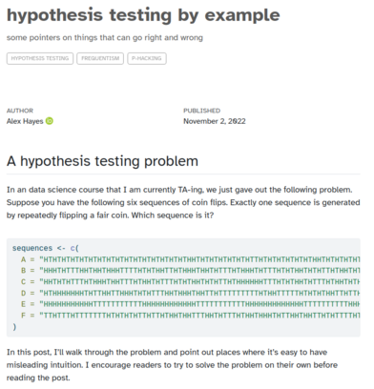Click the 'sequences <- c(' code line
Screen dimensions: 374x389
46,248
